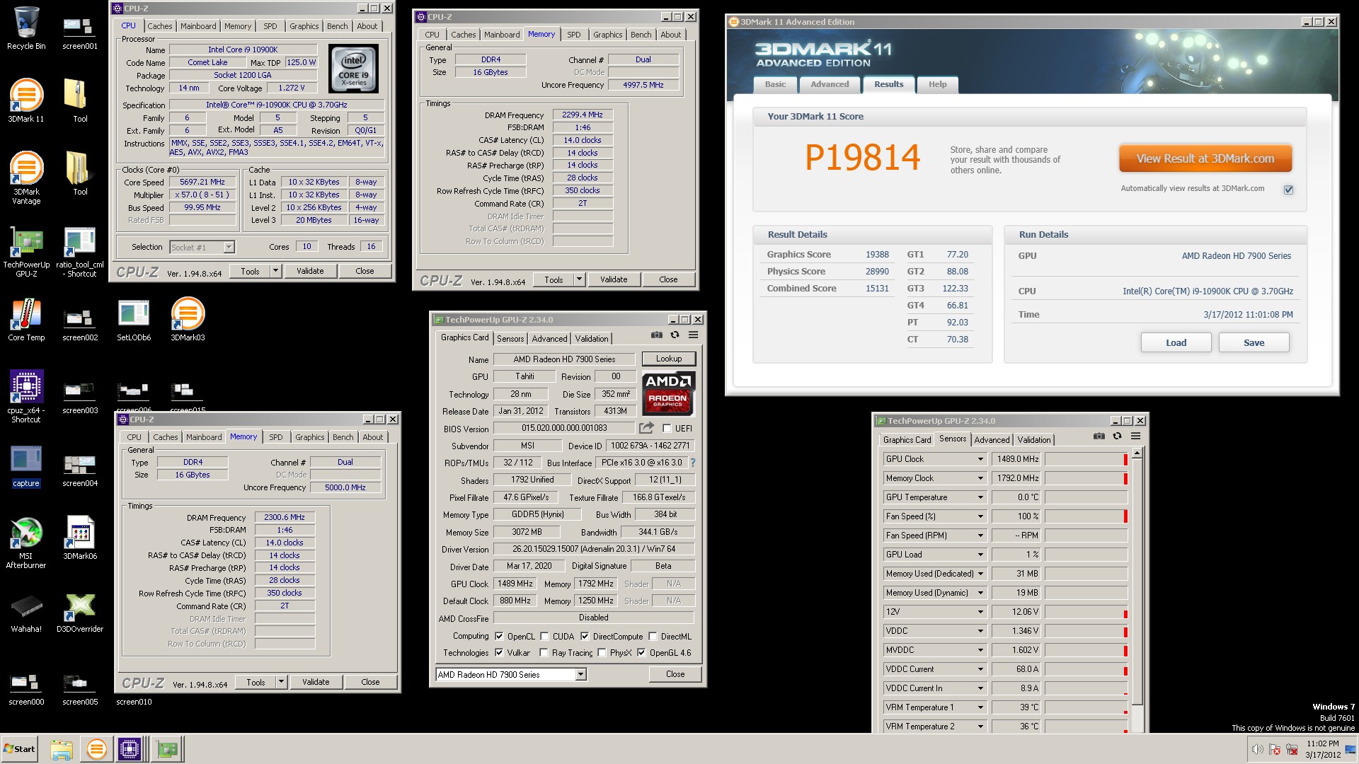Click the volume icon in system tray
The width and height of the screenshot is (1359, 764).
[x=1257, y=749]
